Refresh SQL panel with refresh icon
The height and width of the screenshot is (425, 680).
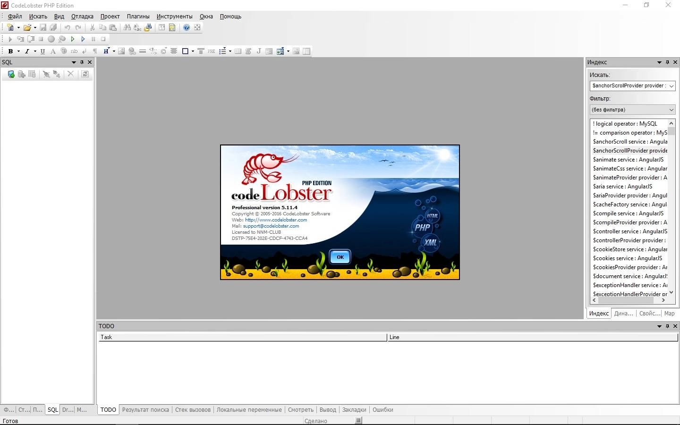pos(85,74)
